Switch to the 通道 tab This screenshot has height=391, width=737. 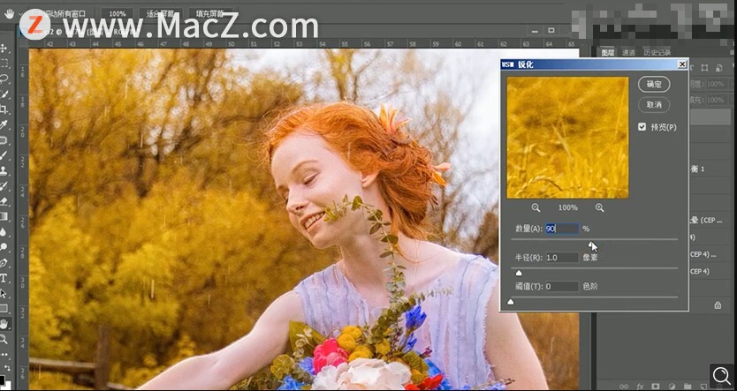pyautogui.click(x=628, y=53)
